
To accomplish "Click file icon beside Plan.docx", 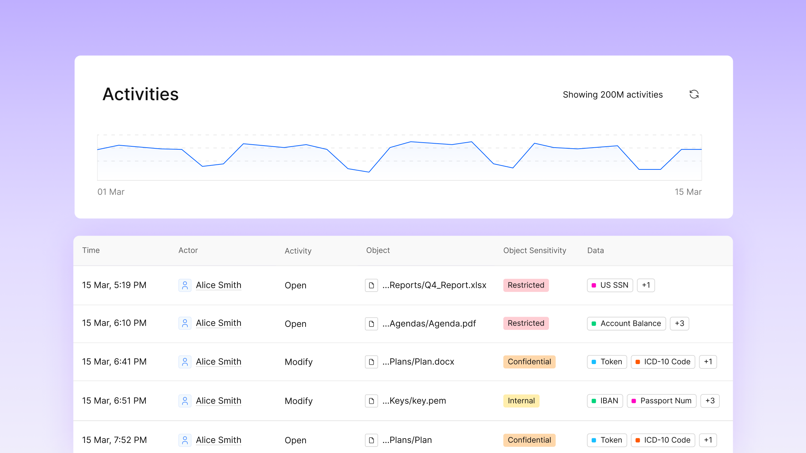I will point(371,362).
